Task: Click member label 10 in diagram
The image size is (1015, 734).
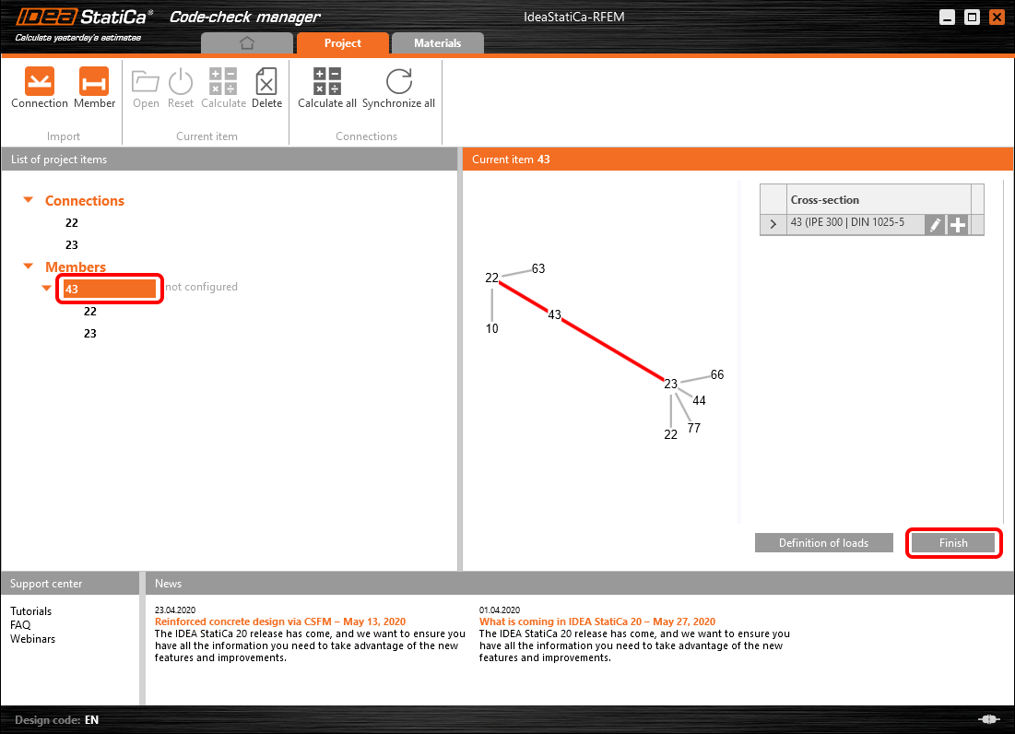Action: (492, 329)
